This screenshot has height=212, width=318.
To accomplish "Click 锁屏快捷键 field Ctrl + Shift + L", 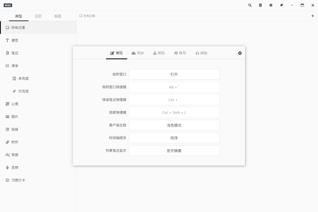I will (x=174, y=112).
